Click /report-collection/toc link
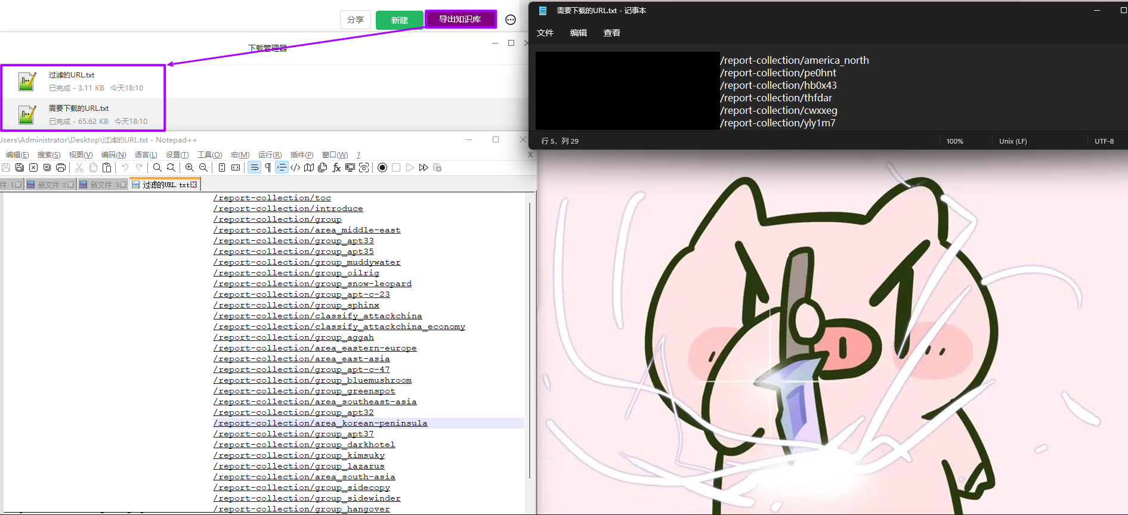This screenshot has width=1128, height=515. [x=272, y=198]
